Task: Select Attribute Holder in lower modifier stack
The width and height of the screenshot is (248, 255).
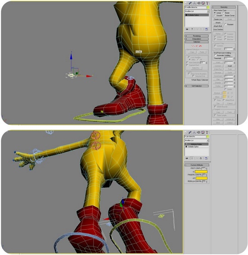Action: click(x=197, y=144)
